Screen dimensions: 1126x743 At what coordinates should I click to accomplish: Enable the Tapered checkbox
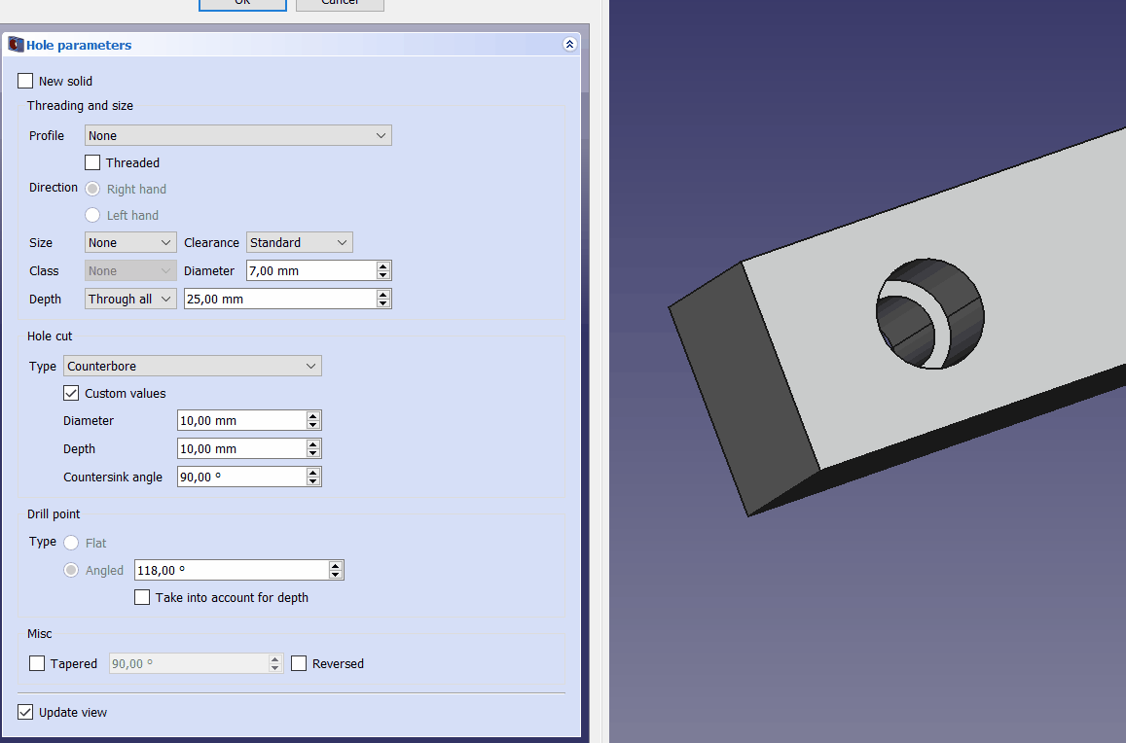coord(37,663)
